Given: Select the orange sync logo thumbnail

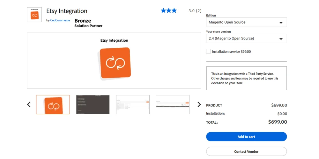Looking at the screenshot, I should [x=53, y=105].
